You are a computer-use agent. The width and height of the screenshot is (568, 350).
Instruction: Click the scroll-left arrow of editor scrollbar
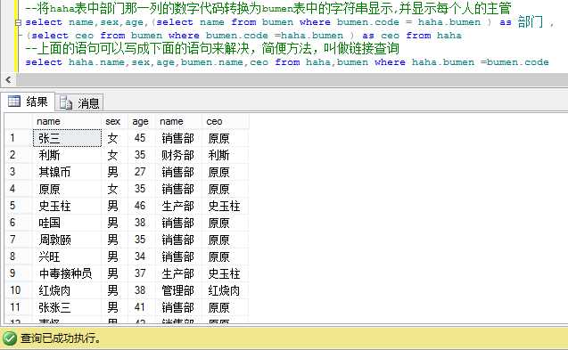coord(8,79)
